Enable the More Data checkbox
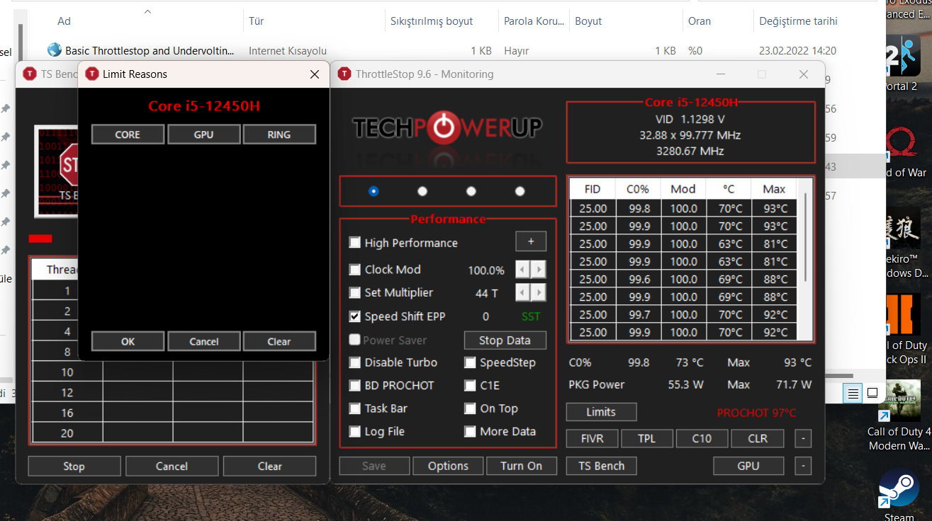This screenshot has width=932, height=521. (x=470, y=432)
